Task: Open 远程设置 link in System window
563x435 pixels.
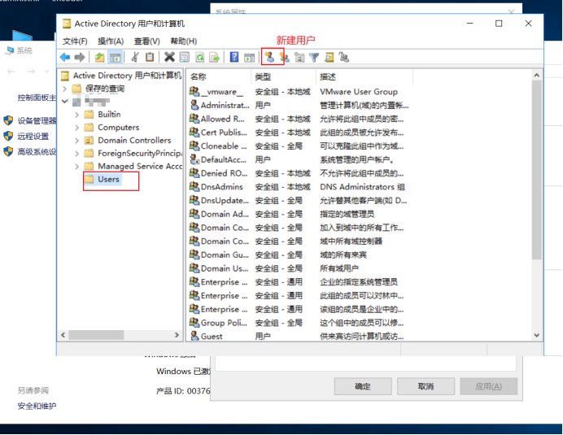Action: [x=33, y=137]
